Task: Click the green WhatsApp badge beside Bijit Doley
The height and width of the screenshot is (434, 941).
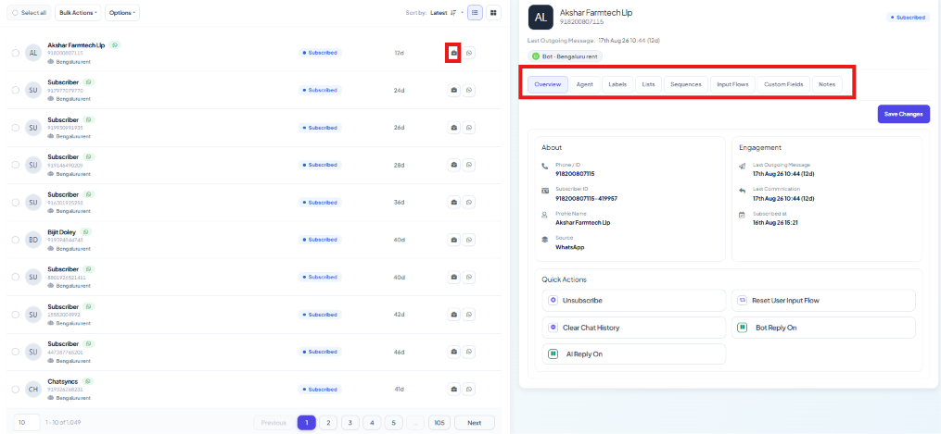Action: [x=87, y=231]
